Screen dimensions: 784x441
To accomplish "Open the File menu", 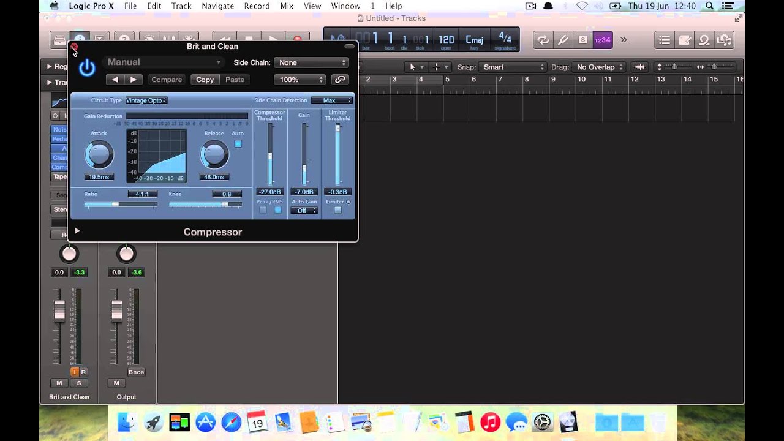I will (130, 6).
